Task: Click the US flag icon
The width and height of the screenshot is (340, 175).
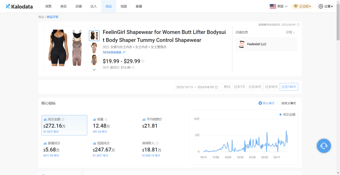Action: tap(273, 7)
